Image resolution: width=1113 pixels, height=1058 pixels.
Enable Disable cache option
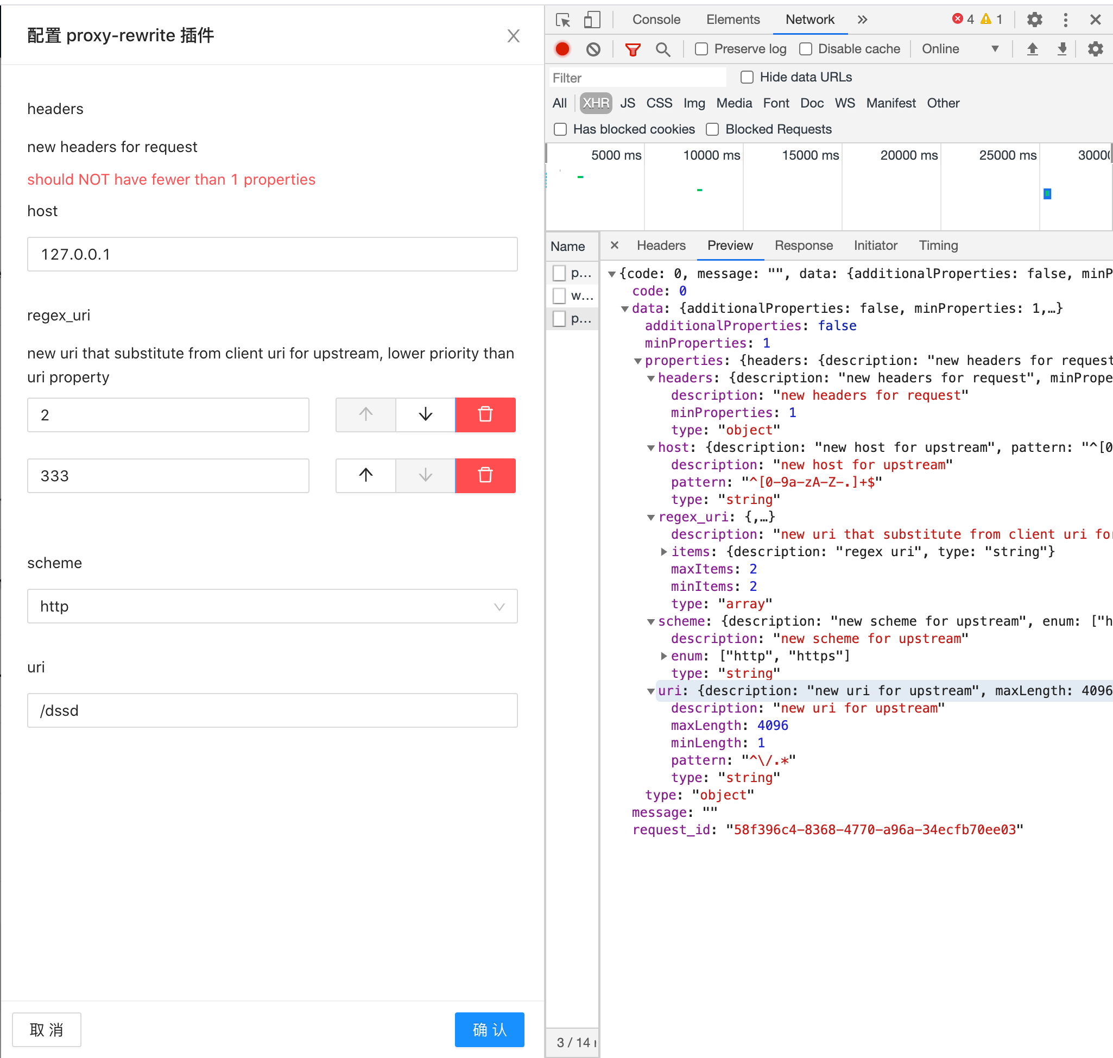pos(805,49)
